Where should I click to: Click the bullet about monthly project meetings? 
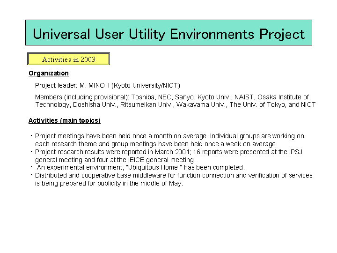tap(167, 140)
